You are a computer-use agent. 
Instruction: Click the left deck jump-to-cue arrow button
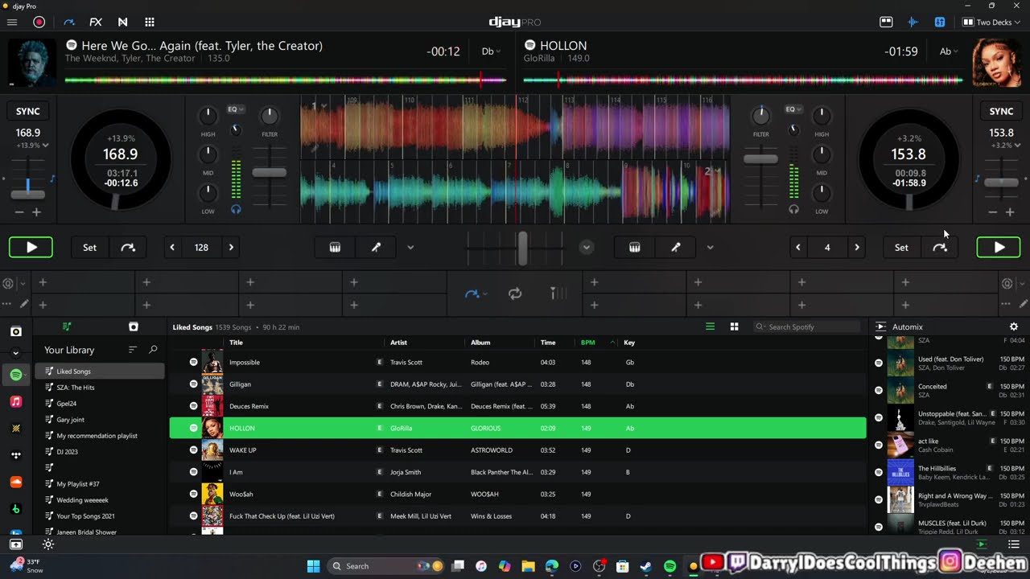pos(128,248)
